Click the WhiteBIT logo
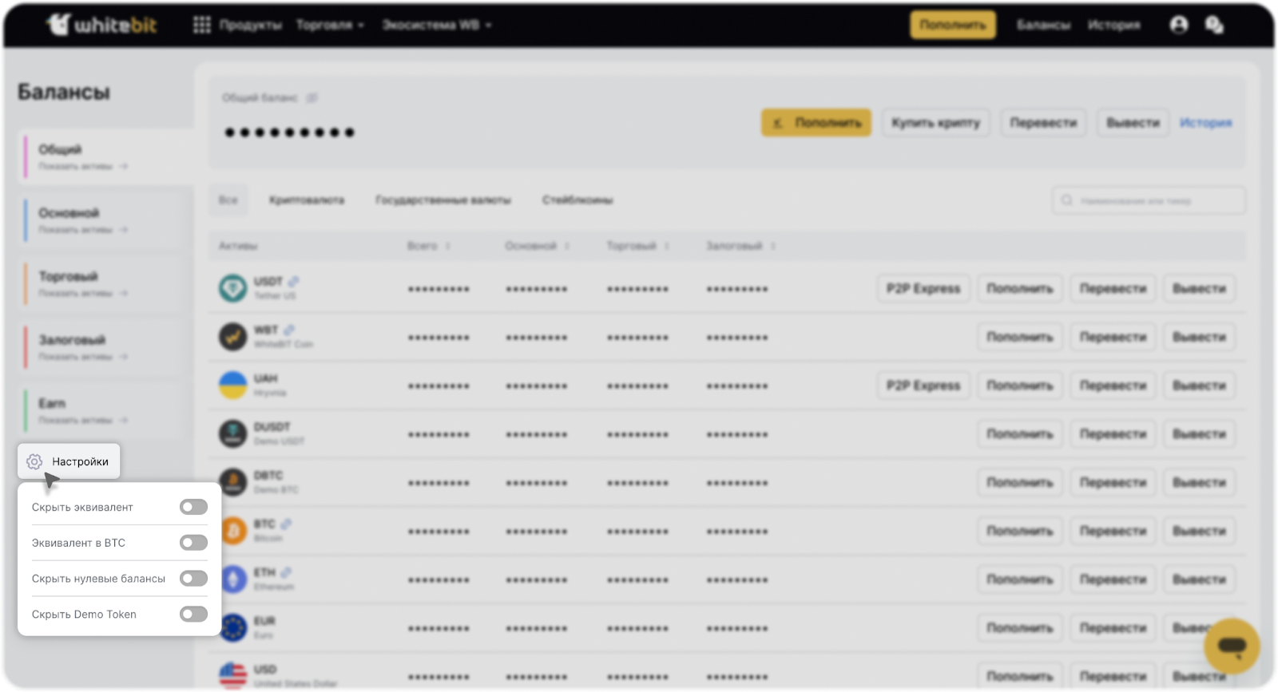The image size is (1278, 692). tap(101, 25)
